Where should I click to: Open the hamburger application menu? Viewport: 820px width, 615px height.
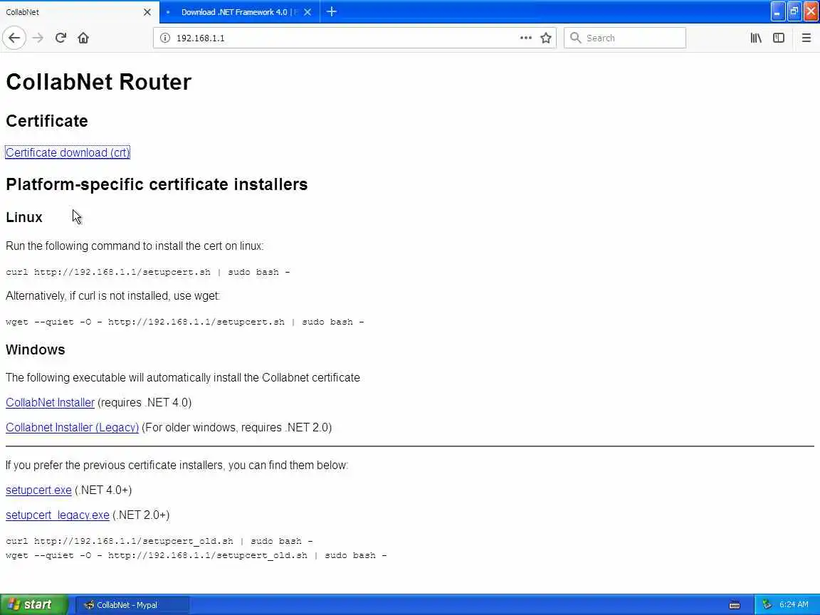click(806, 38)
